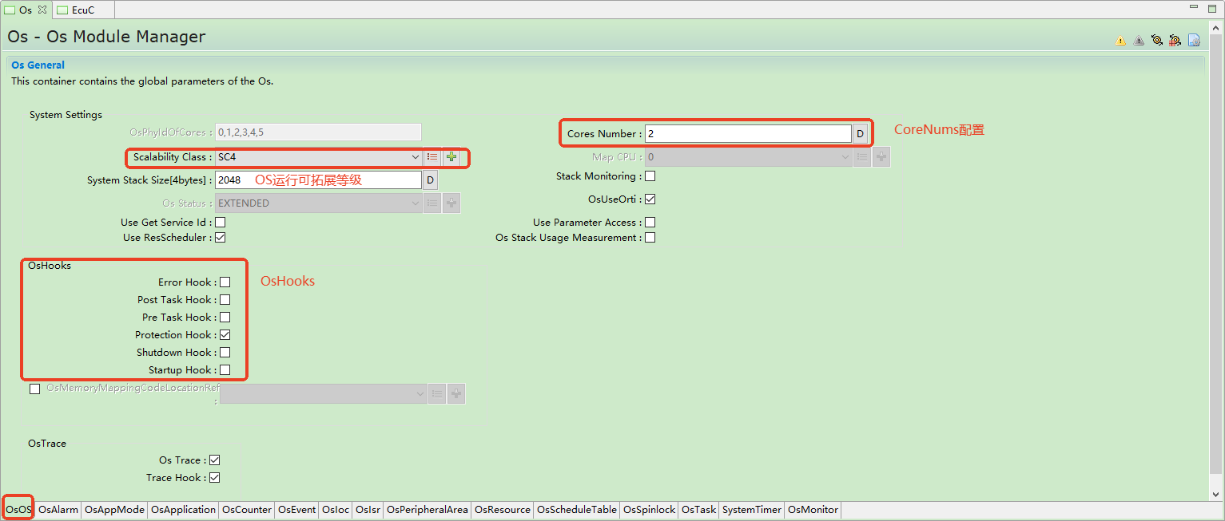Enable the Error Hook checkbox
Screen dimensions: 1225x521
point(225,282)
